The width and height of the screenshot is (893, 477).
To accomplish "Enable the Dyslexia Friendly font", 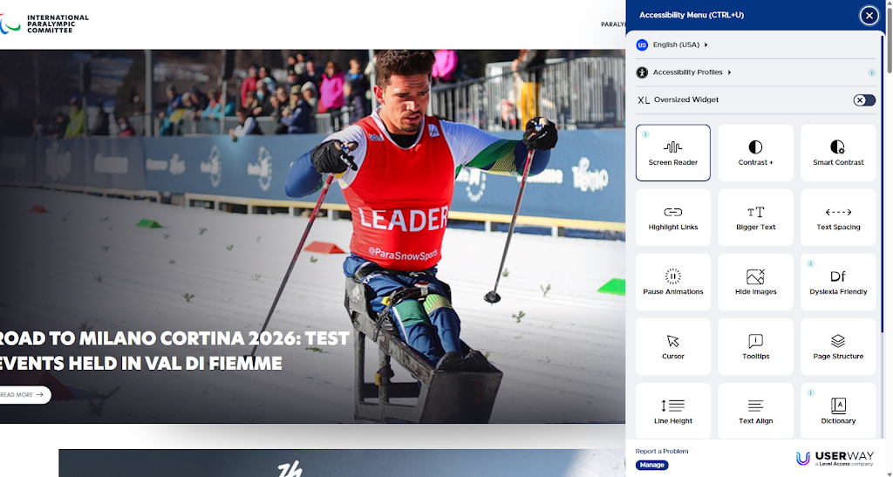I will [x=838, y=282].
